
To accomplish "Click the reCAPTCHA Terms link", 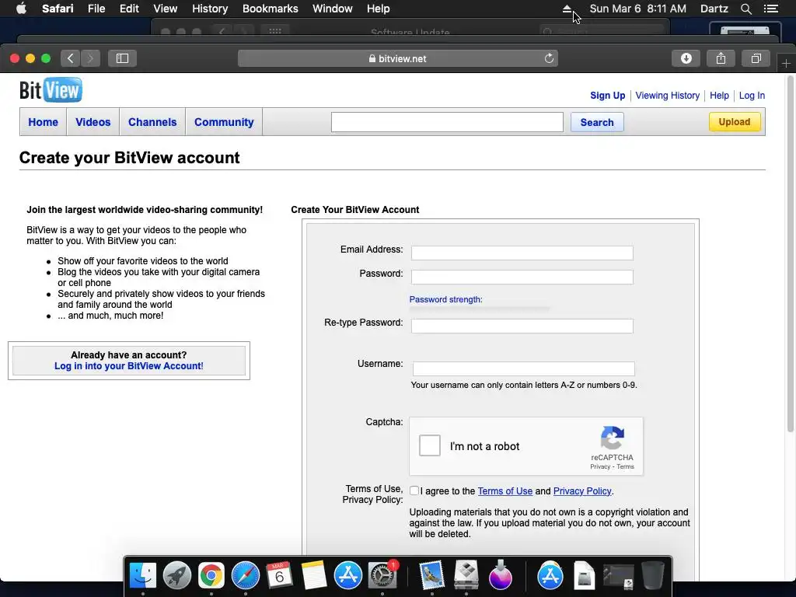I will coord(625,466).
